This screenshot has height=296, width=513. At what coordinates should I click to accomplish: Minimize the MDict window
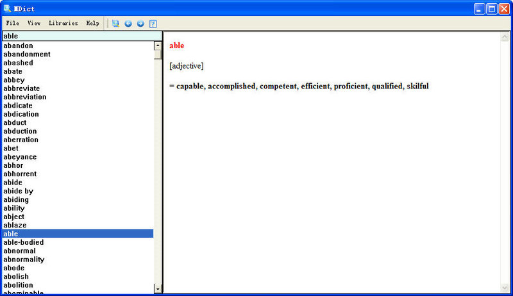click(480, 8)
